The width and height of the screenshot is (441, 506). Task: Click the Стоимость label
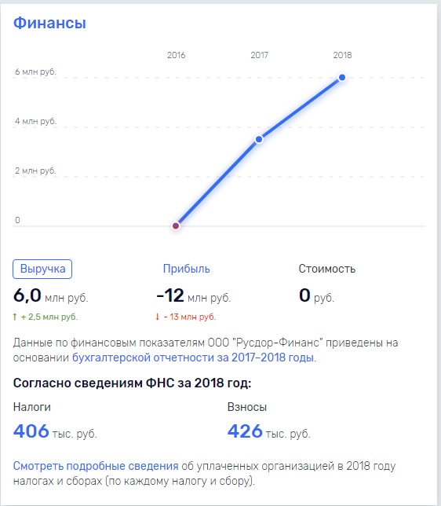327,269
